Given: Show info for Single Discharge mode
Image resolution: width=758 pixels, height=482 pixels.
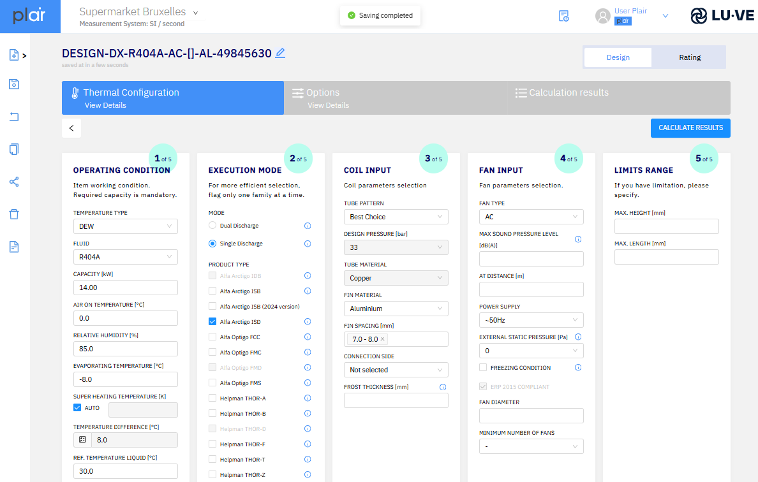Looking at the screenshot, I should point(308,244).
